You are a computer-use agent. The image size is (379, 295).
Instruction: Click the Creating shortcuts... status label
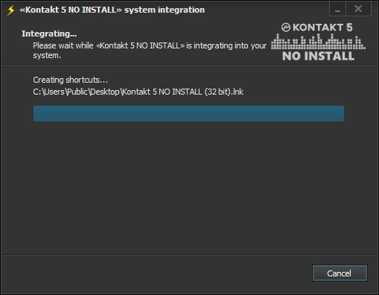71,80
